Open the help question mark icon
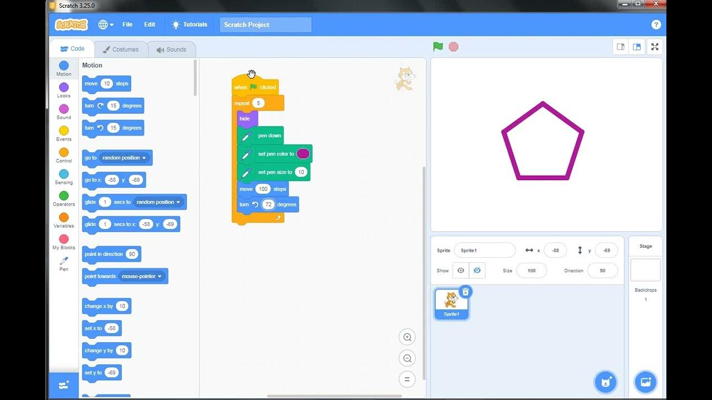 coord(656,24)
